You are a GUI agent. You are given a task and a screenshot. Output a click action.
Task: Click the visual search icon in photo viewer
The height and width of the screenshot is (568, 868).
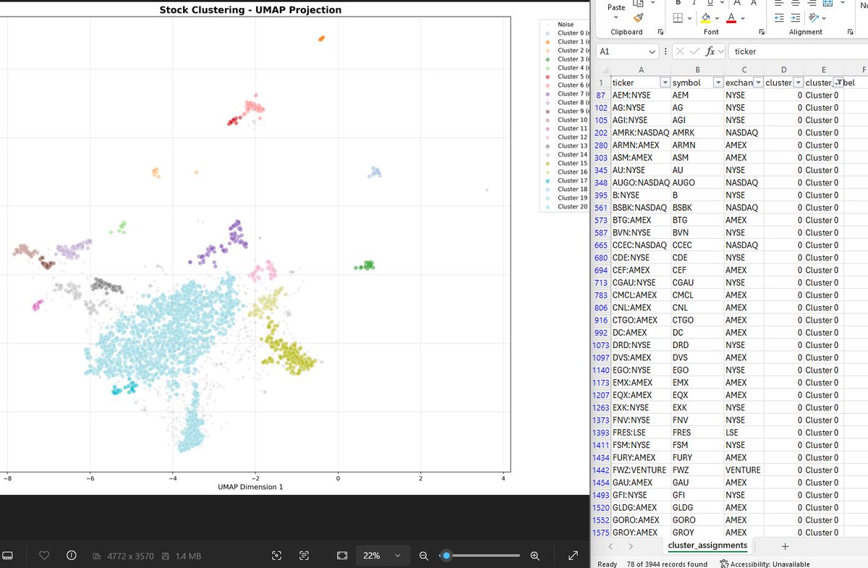(x=276, y=556)
